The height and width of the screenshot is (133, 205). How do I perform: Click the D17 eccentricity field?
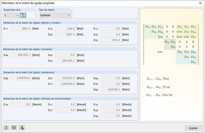(66, 104)
